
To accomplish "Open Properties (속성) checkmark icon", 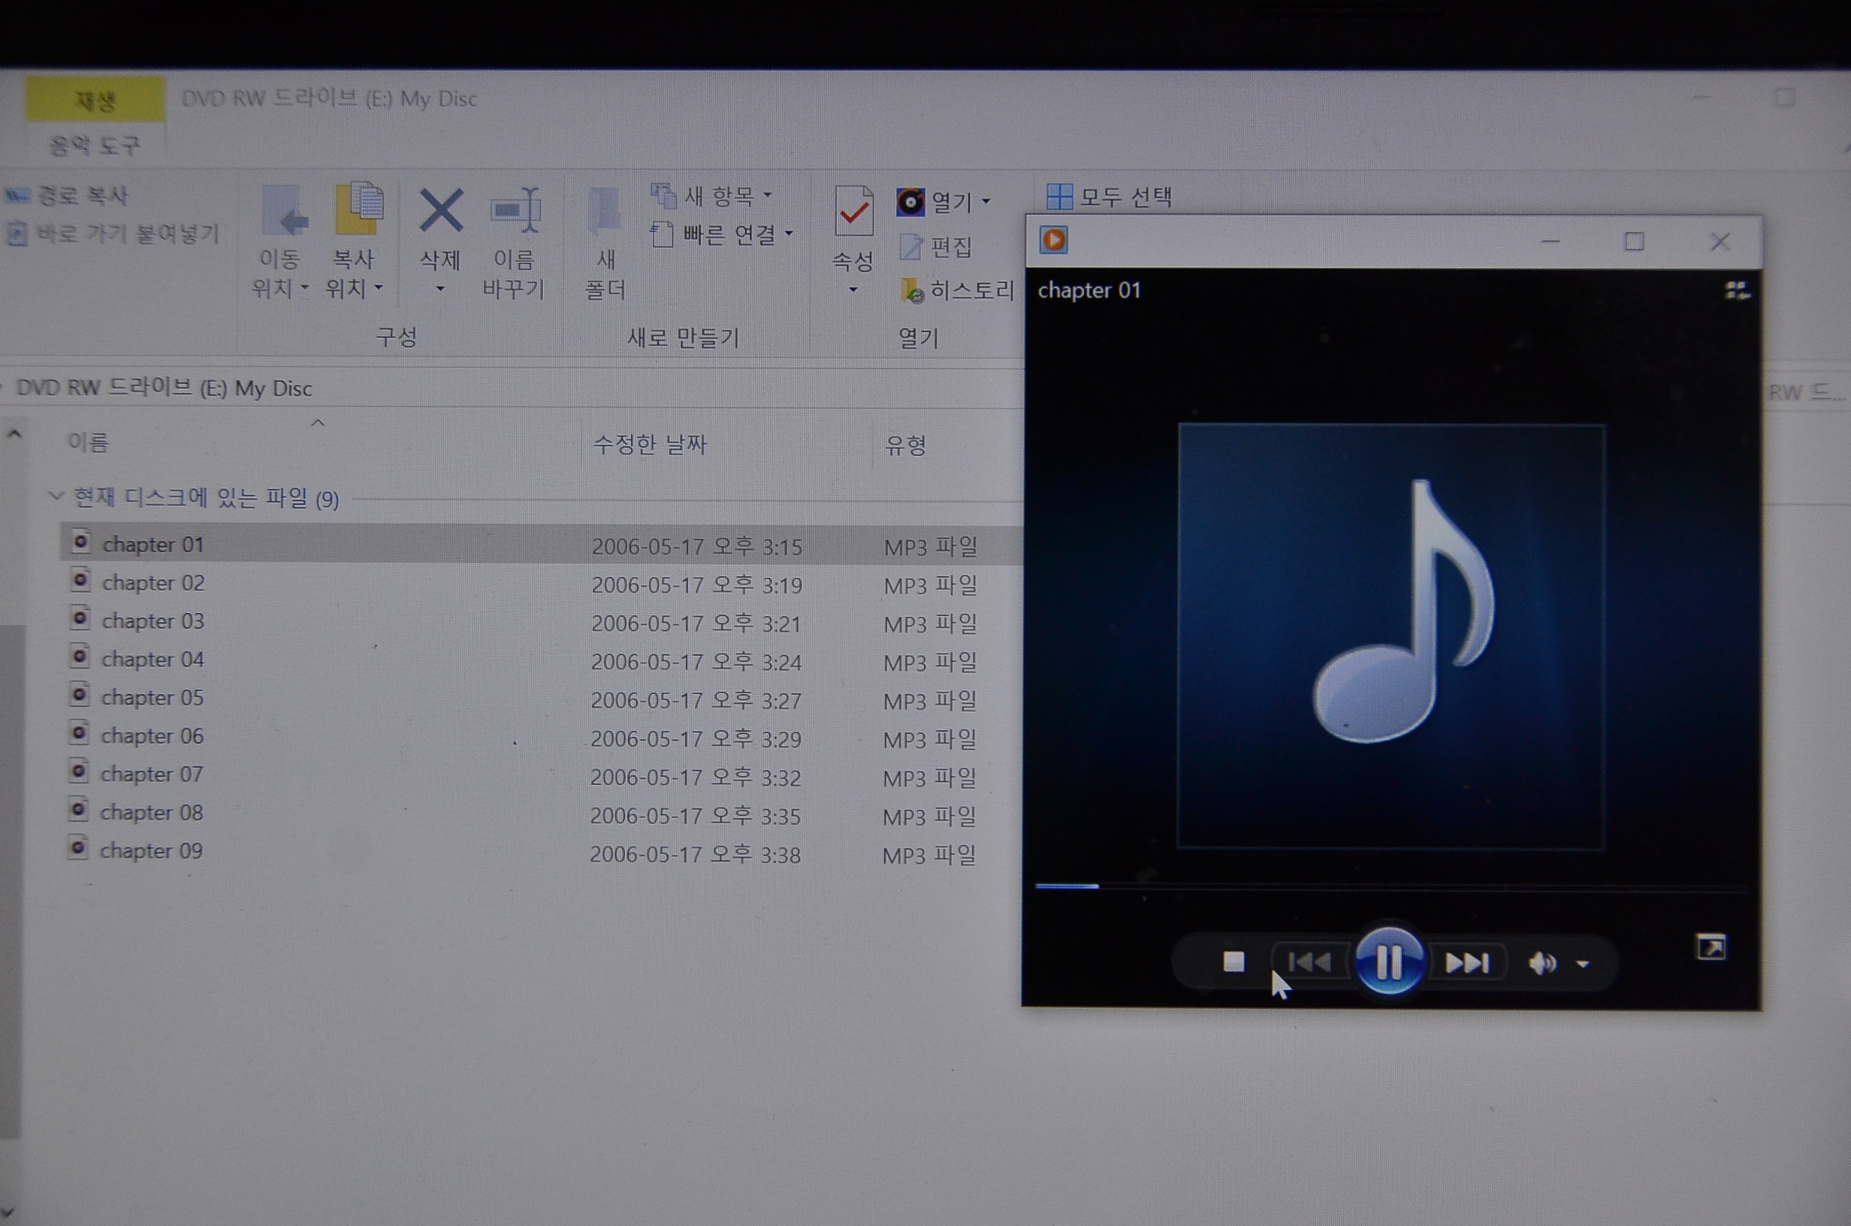I will 853,211.
